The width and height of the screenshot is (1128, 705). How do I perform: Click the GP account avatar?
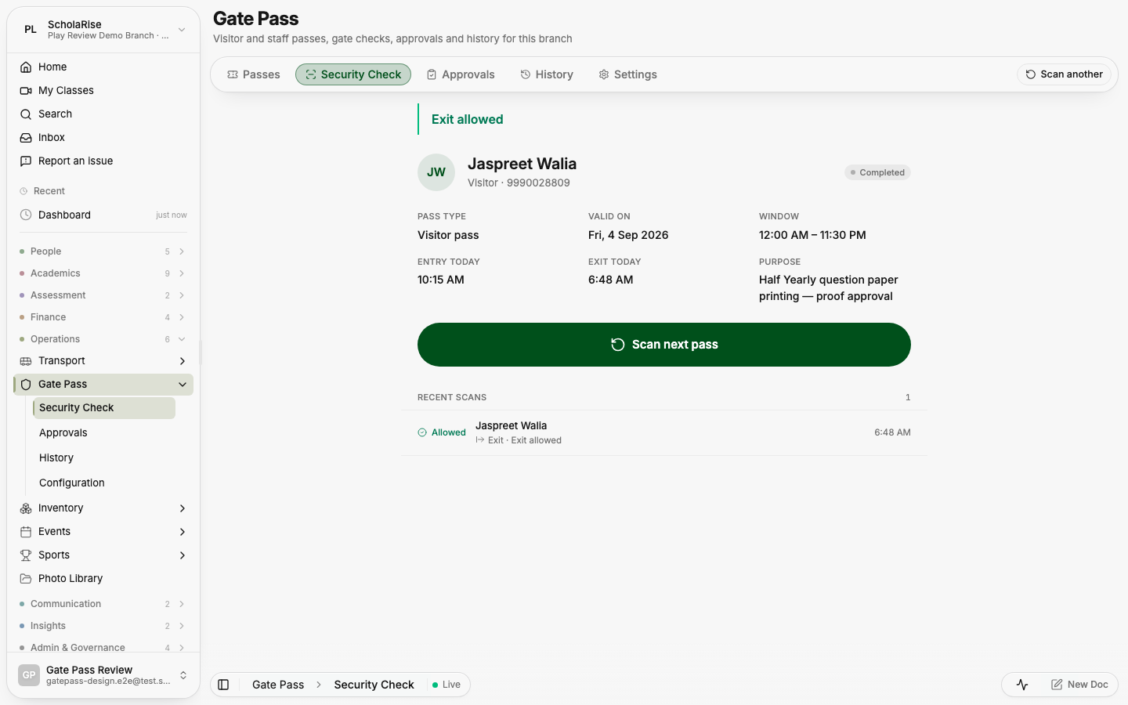coord(29,675)
